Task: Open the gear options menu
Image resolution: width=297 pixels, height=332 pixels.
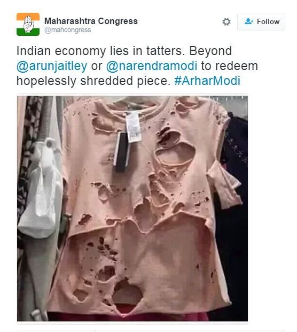Action: tap(226, 22)
